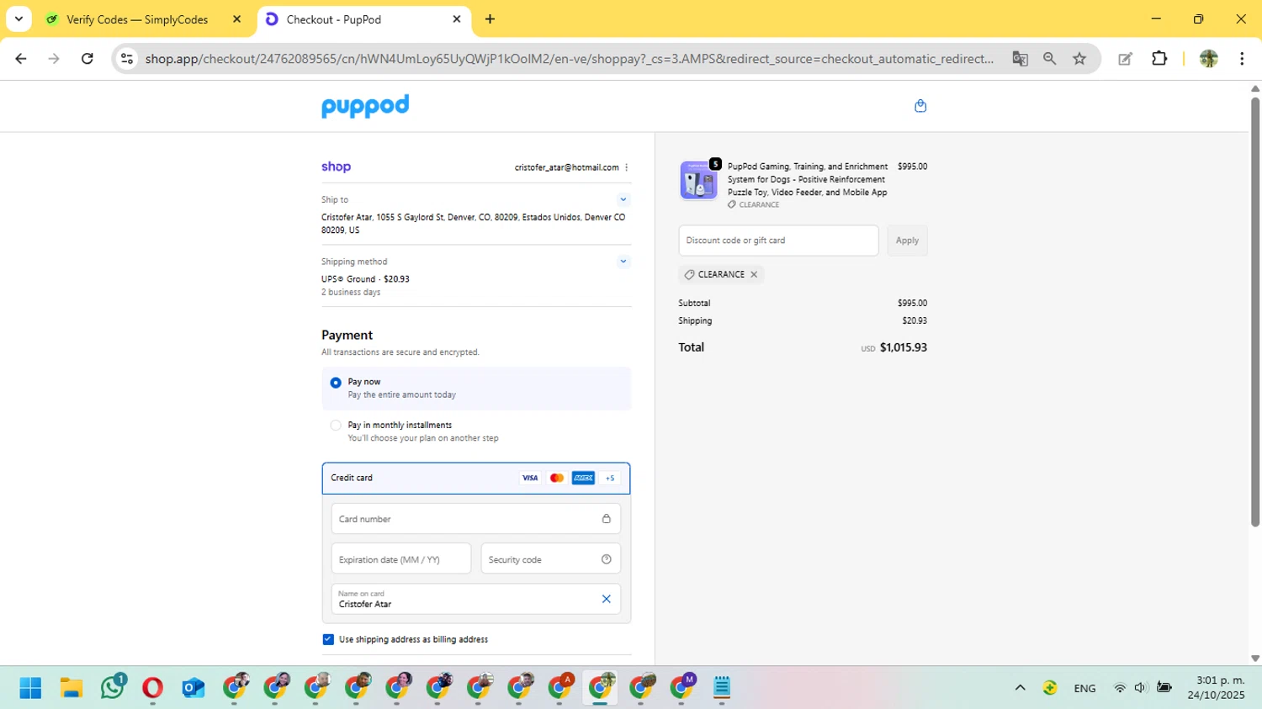Image resolution: width=1262 pixels, height=709 pixels.
Task: Click the translate page icon in address bar
Action: pos(1020,59)
